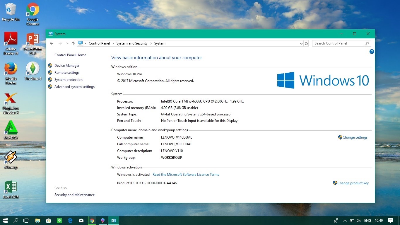Open Remote settings link
Screen dimensions: 400x225
click(67, 73)
